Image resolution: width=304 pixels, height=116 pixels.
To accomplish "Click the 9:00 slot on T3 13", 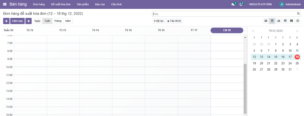I will [63, 63].
